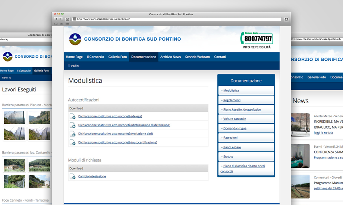Open Piano Assetto Idrogeologico sidebar link
343x205 pixels.
246,109
